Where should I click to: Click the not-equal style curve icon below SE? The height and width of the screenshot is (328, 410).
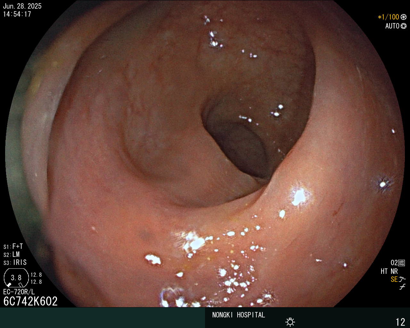[x=402, y=287]
